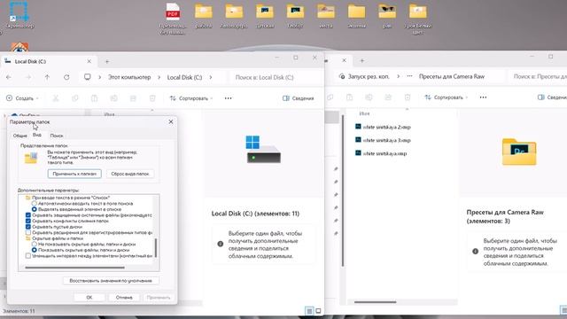
Task: Open Сортировать dropdown in Local Disk window
Action: 191,98
